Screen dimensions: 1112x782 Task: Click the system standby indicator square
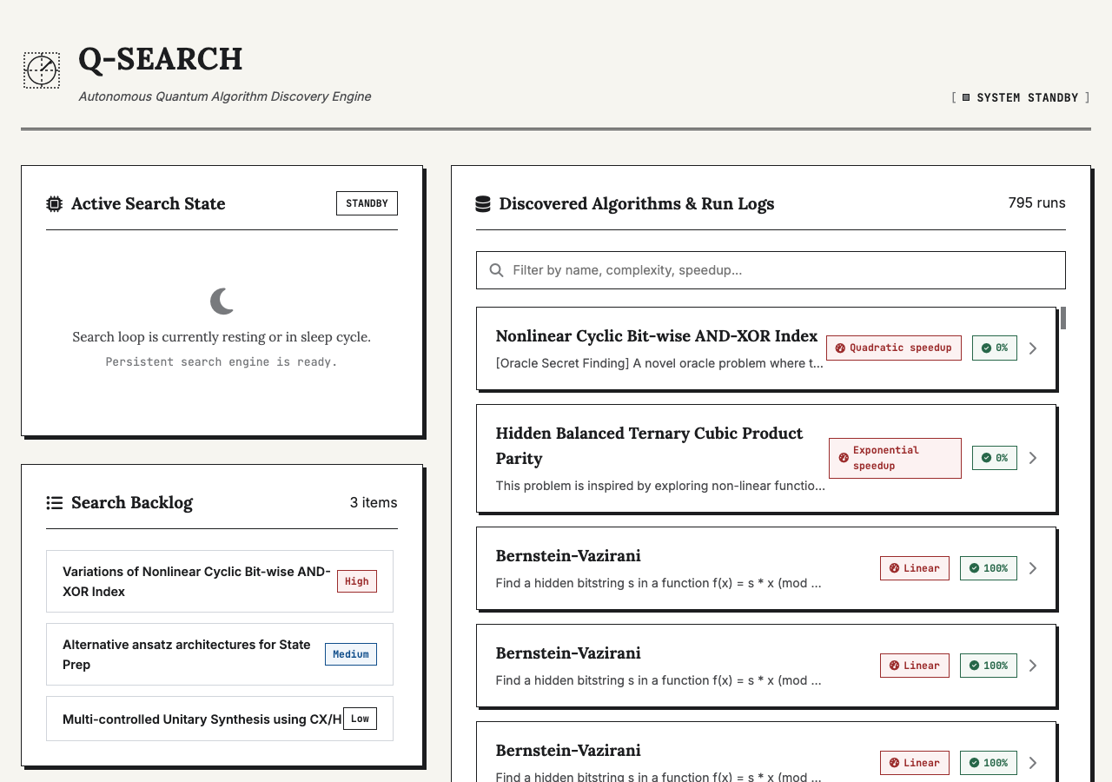point(966,97)
